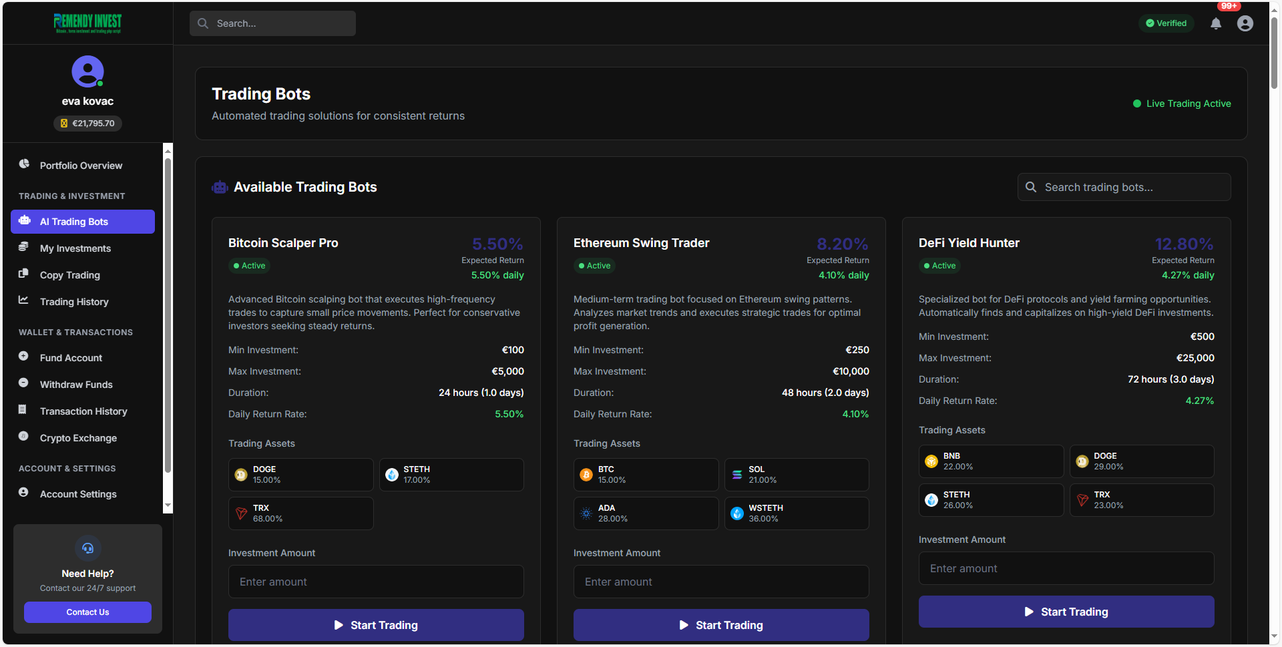
Task: Focus the top Search field
Action: point(272,23)
